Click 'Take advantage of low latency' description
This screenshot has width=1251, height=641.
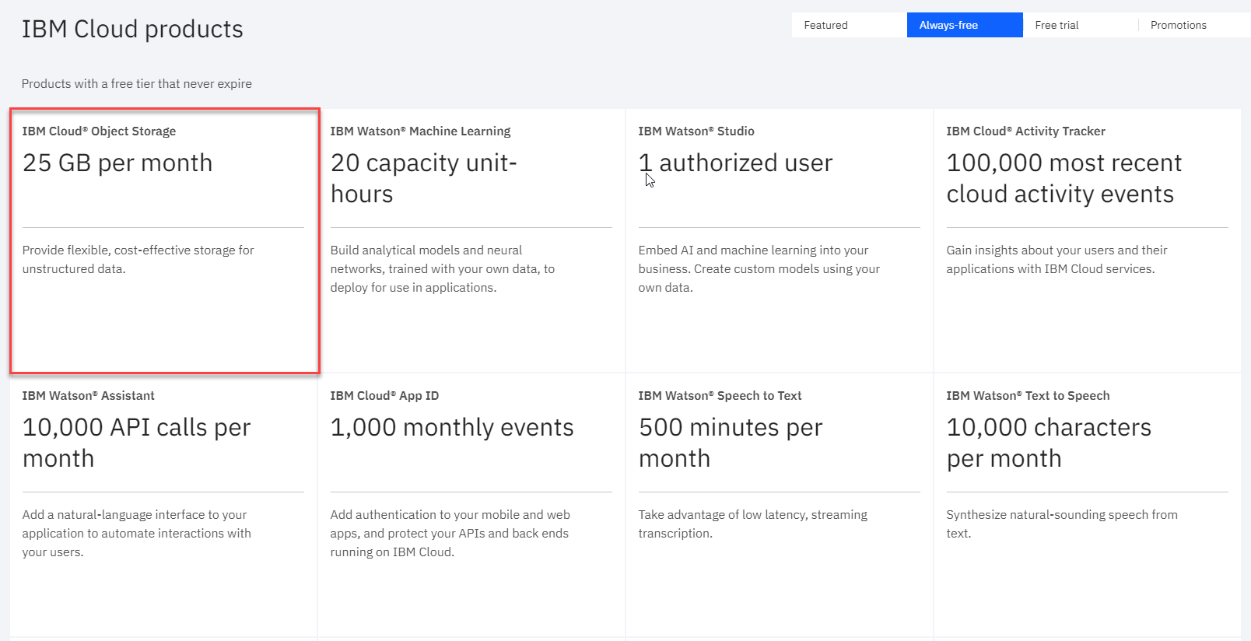[752, 524]
